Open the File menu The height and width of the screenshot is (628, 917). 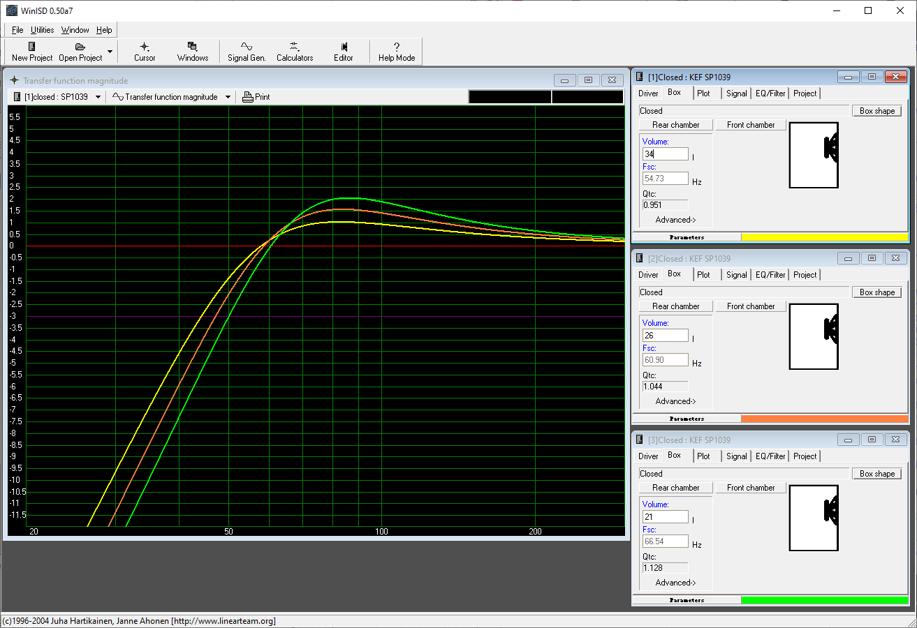tap(17, 30)
